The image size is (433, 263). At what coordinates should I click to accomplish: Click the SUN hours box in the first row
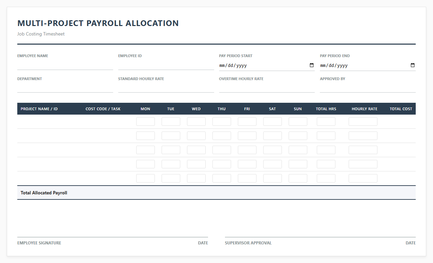pos(298,122)
